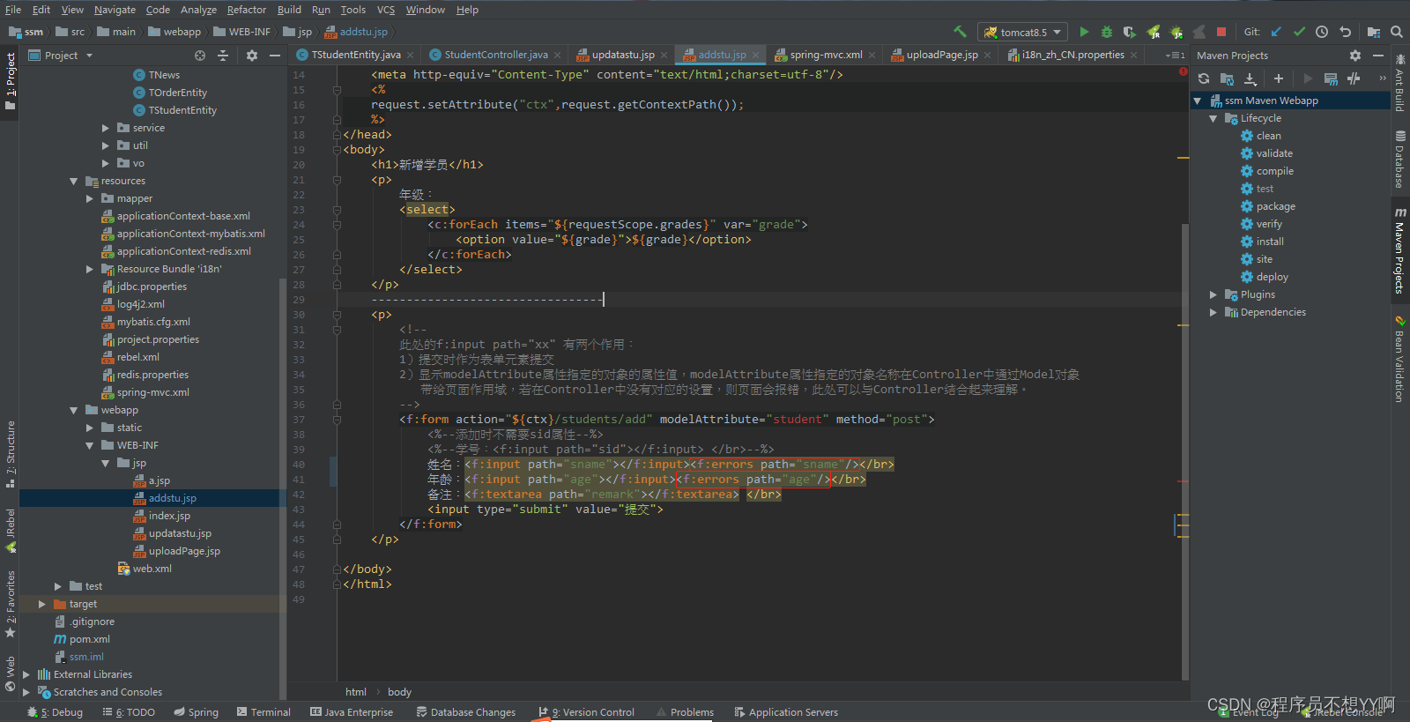Commit changes with Git checkmark icon
The height and width of the screenshot is (722, 1410).
pyautogui.click(x=1299, y=32)
